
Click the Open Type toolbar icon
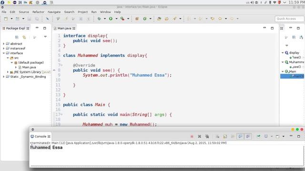[x=159, y=19]
